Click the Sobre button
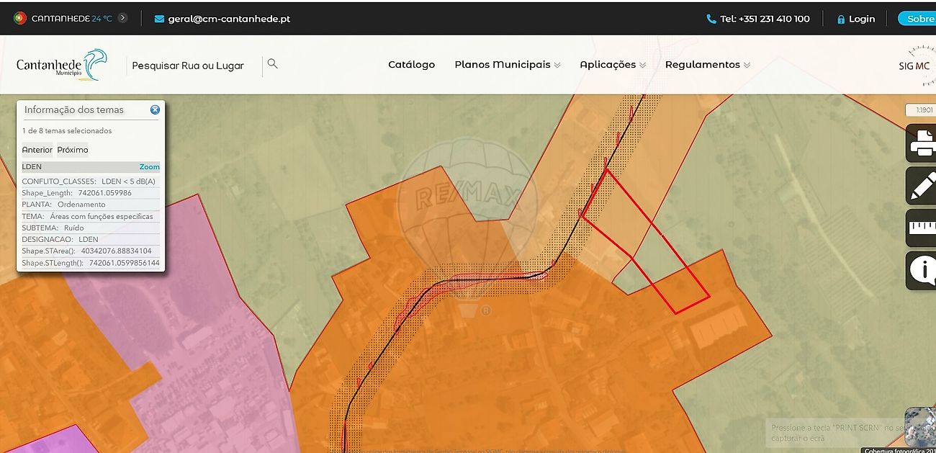This screenshot has height=453, width=936. click(x=917, y=19)
